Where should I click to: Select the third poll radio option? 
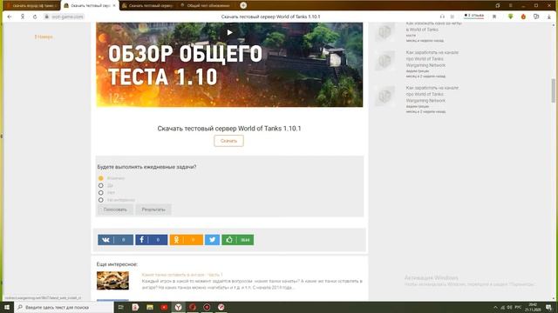101,193
